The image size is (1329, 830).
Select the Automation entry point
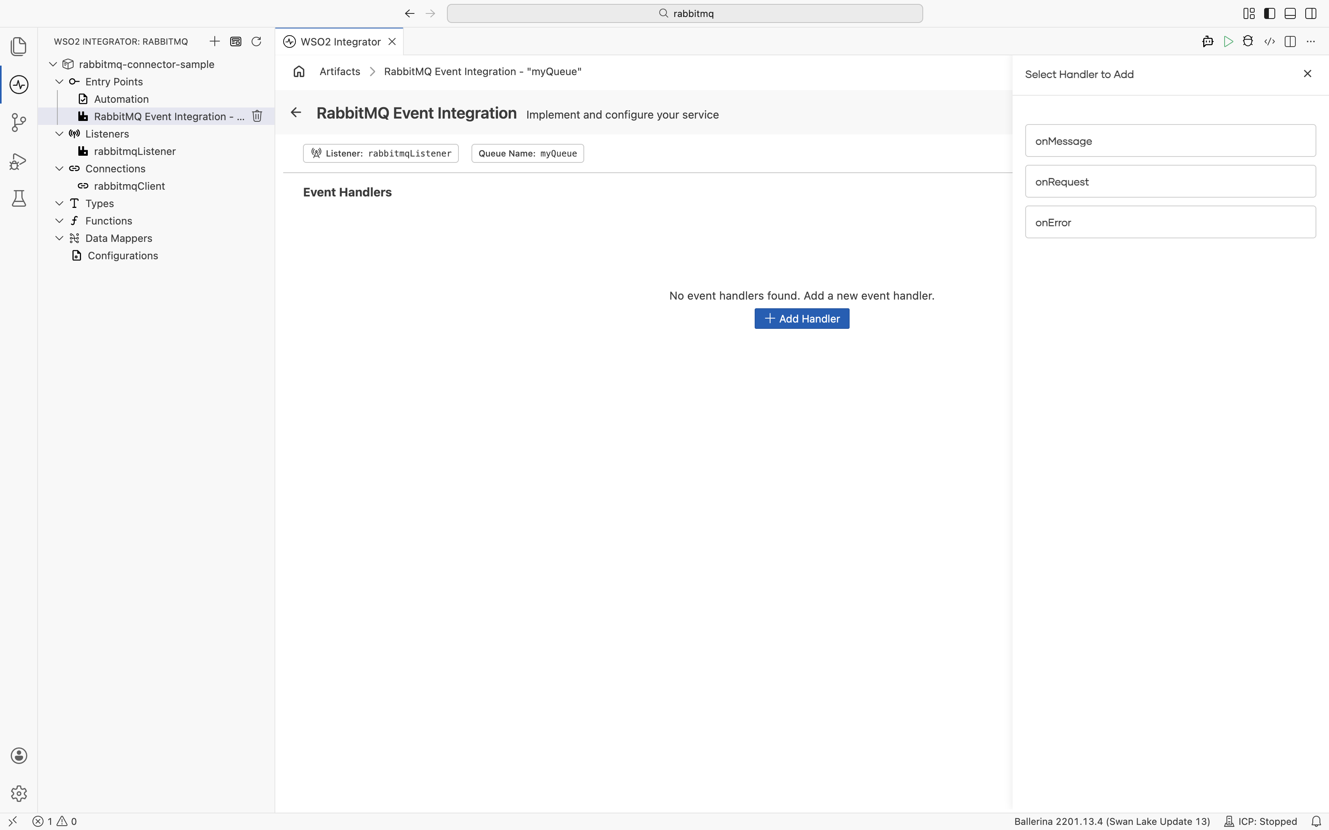(156, 99)
